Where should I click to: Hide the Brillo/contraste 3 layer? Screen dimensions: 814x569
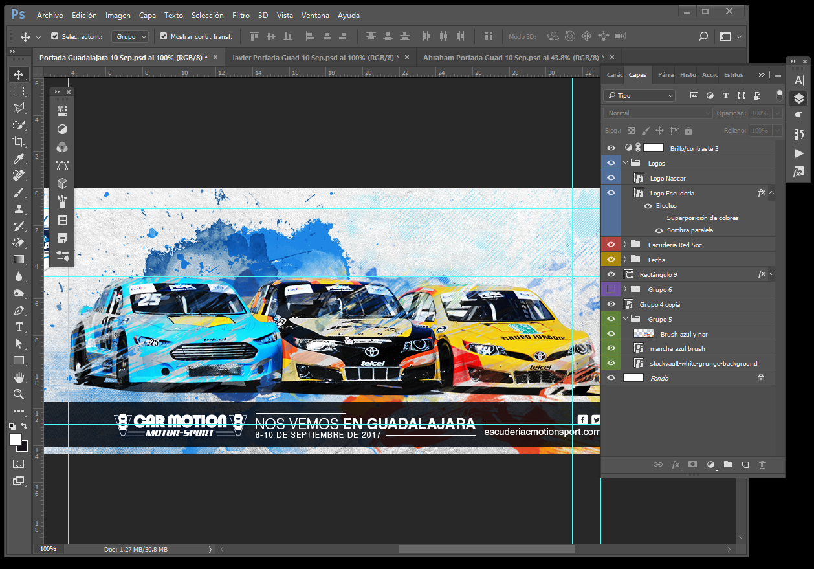pos(611,148)
